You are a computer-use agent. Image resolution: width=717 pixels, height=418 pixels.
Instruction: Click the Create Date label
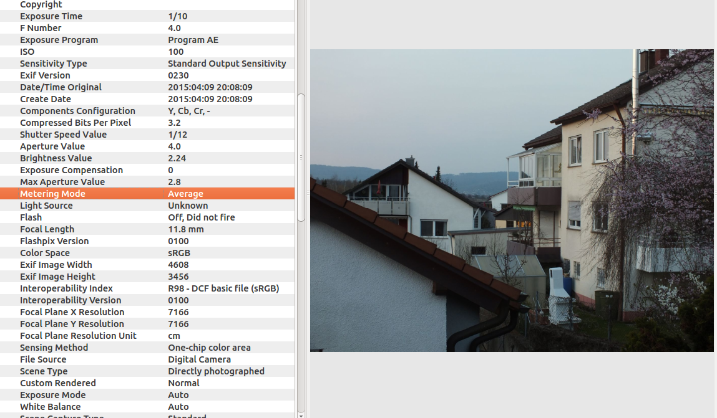click(x=46, y=99)
